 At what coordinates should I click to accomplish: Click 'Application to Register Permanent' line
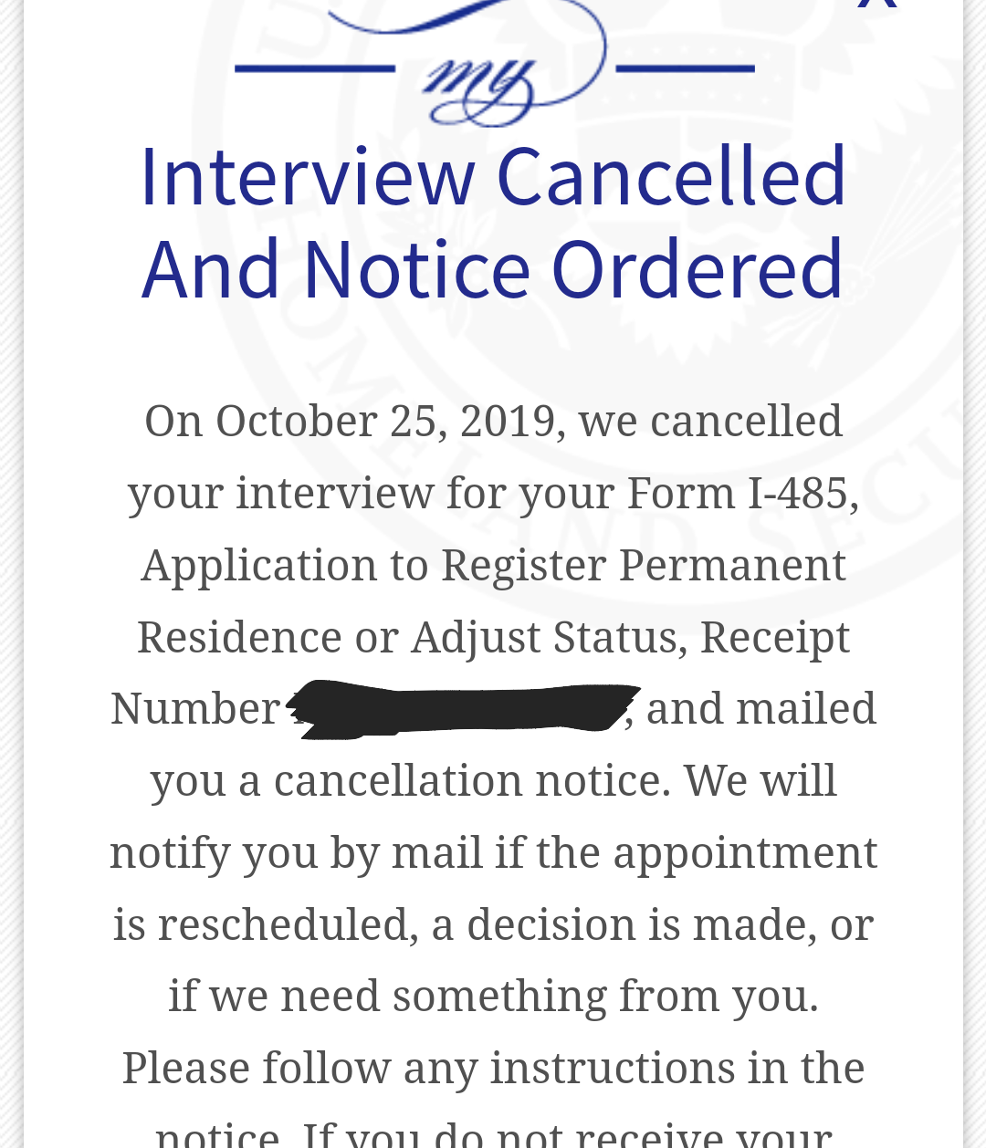[493, 566]
